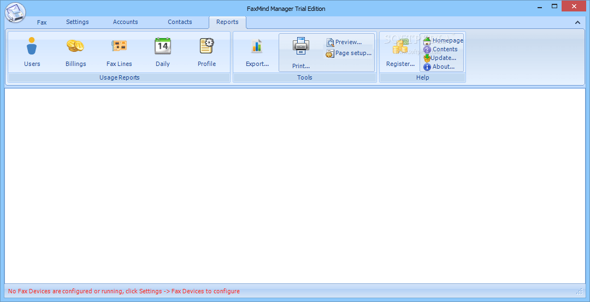Export the report via chart icon
This screenshot has height=302, width=590.
[257, 52]
